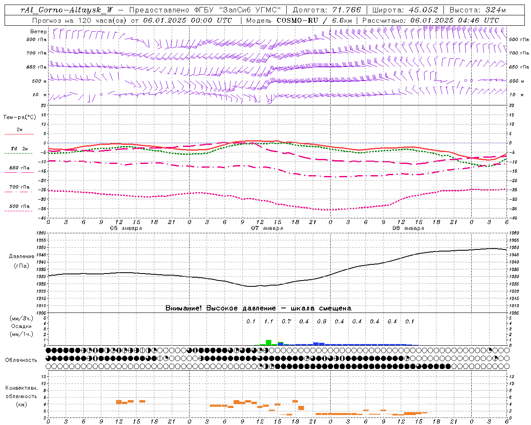Click the "Тем-ра(°C)" temperature axis title
531x425 pixels.
[x=19, y=117]
